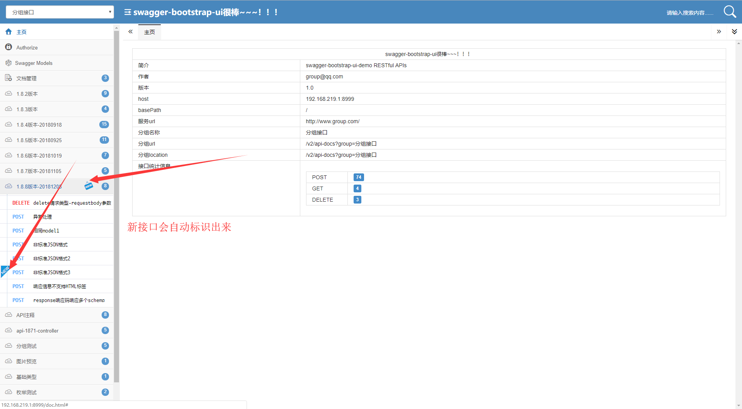The height and width of the screenshot is (409, 742).
Task: Open DELETE requestbody参数 endpoint
Action: 60,203
